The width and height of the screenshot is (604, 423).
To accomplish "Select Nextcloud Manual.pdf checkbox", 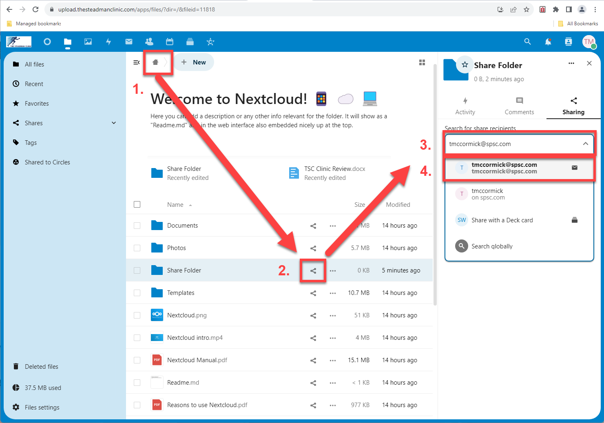I will click(x=137, y=360).
